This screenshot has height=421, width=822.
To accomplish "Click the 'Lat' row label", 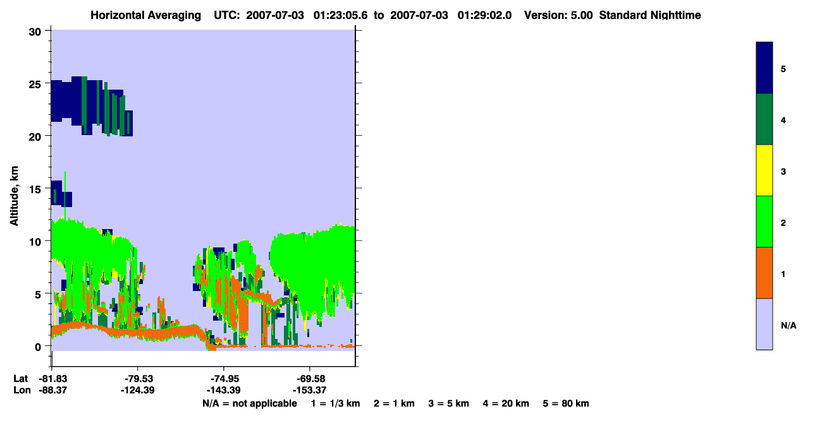I will 20,379.
